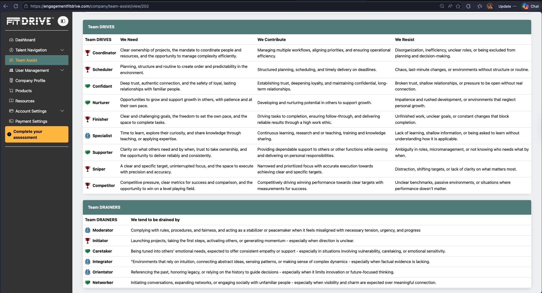Image resolution: width=542 pixels, height=293 pixels.
Task: Click the trophy icon beside Scheduler
Action: point(88,70)
